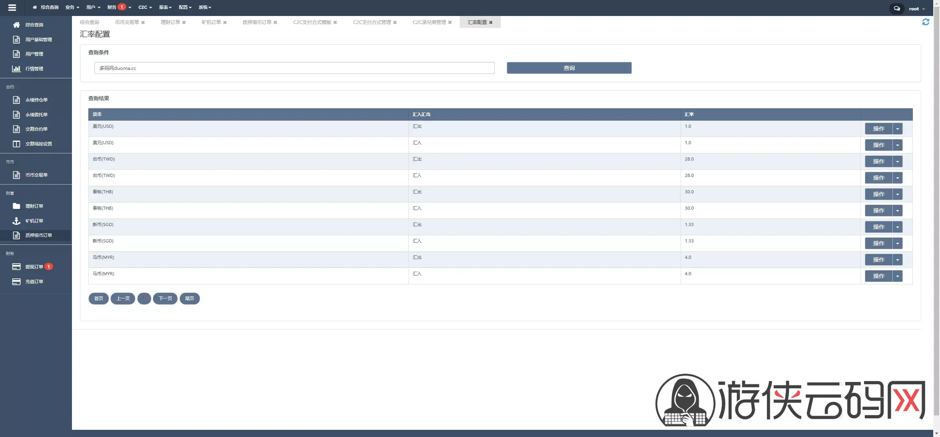Expand the 财务 dropdown in top bar
This screenshot has height=437, width=940.
[x=119, y=7]
